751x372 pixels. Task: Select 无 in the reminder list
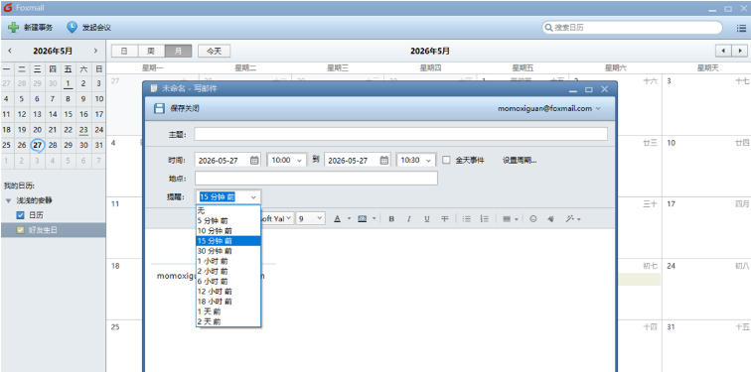[x=228, y=210]
